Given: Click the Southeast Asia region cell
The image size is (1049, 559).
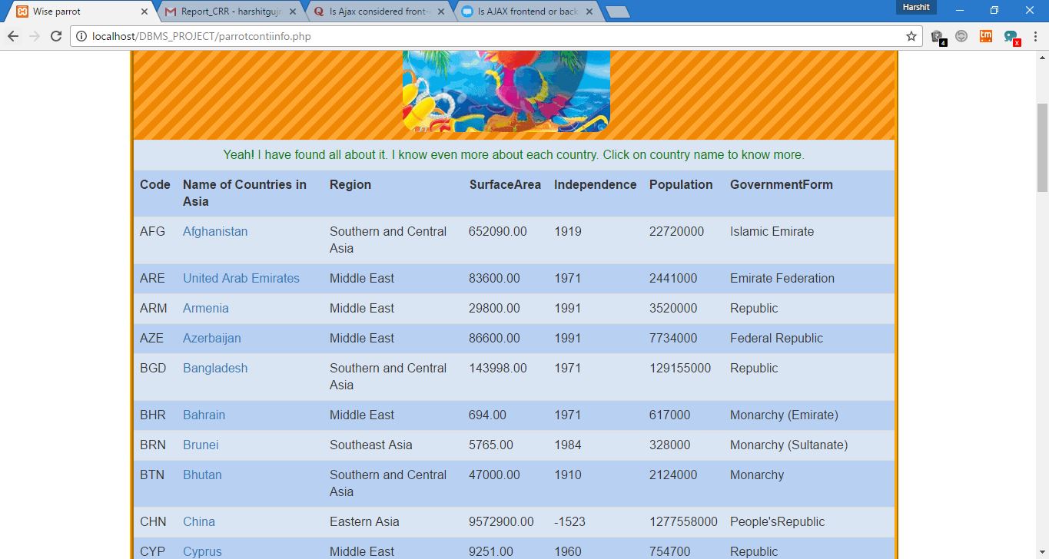Looking at the screenshot, I should (371, 445).
